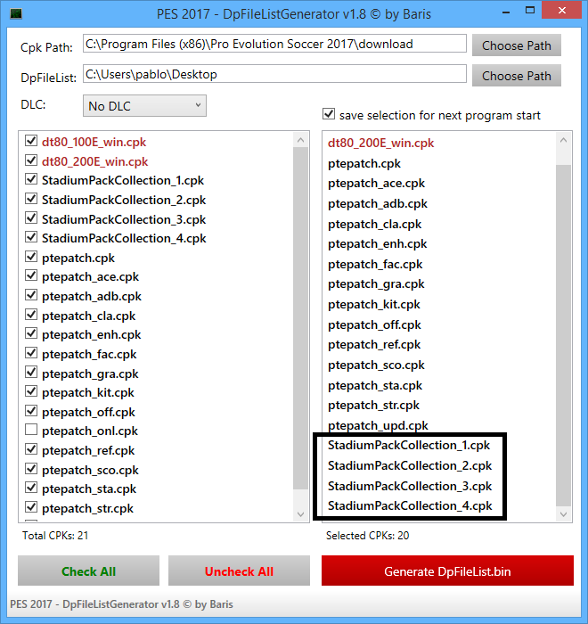Uncheck ptepatch_fac.cpk checkbox

[x=31, y=353]
